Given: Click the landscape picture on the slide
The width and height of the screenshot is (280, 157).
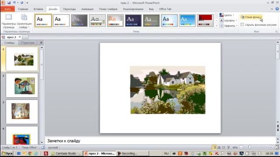Looking at the screenshot, I should [168, 90].
